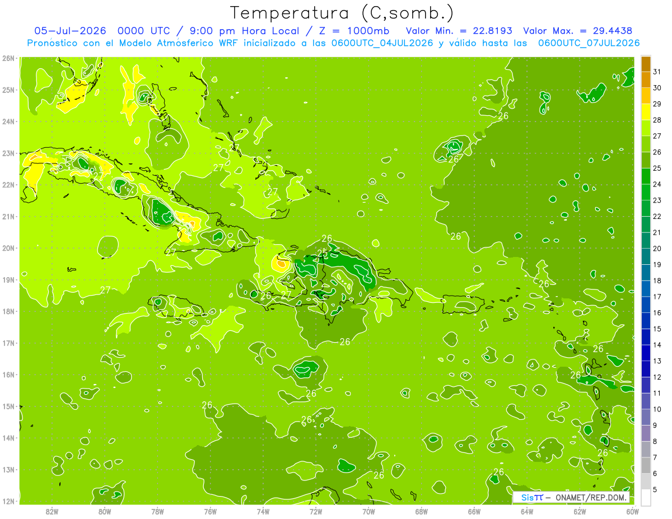Pick the yellow swatch between 28 and 29
672x519 pixels.
coord(646,111)
